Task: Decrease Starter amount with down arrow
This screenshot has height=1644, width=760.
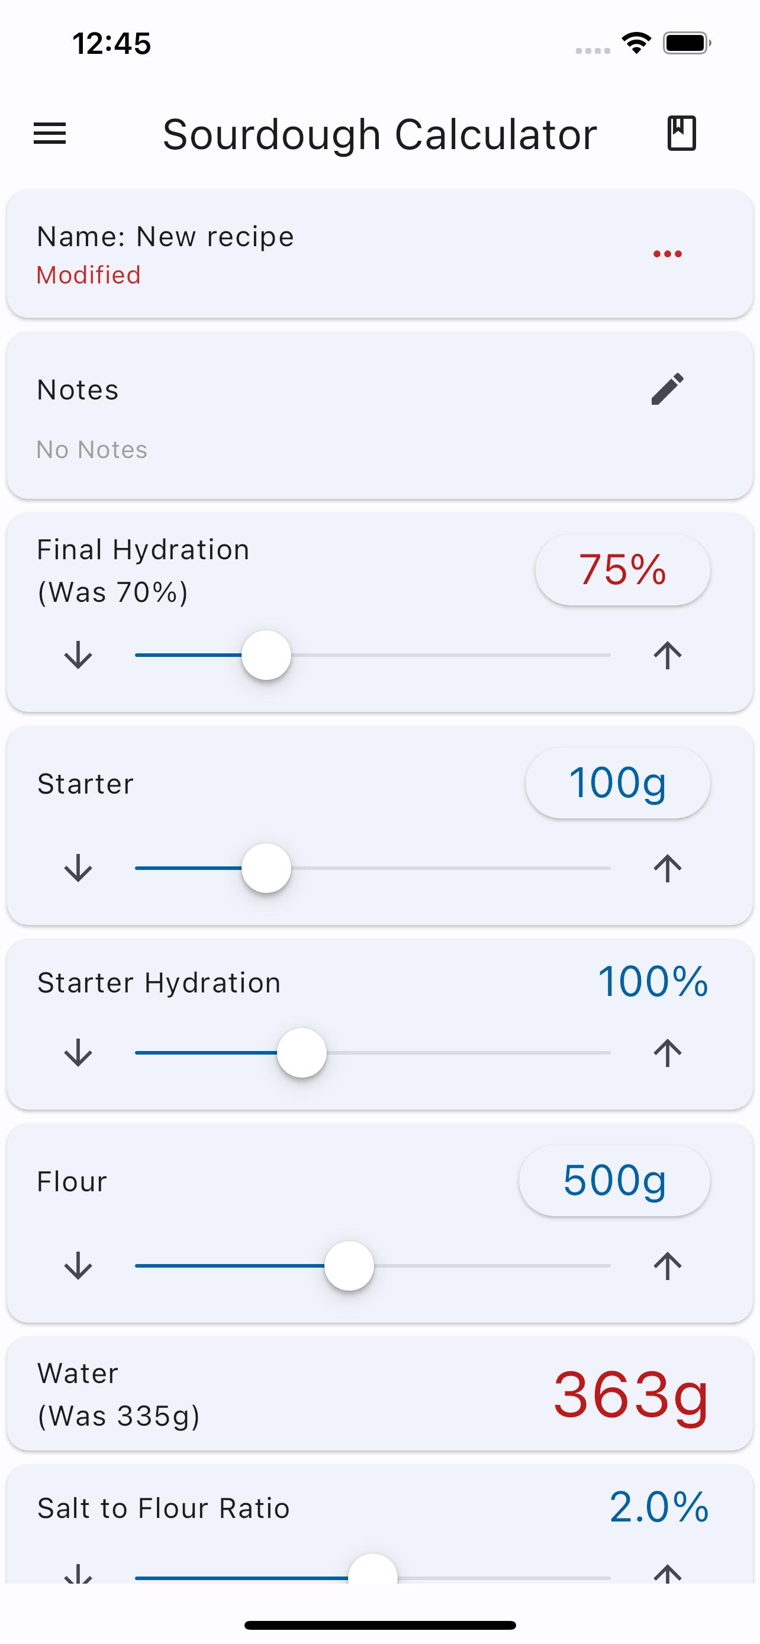Action: coord(79,869)
